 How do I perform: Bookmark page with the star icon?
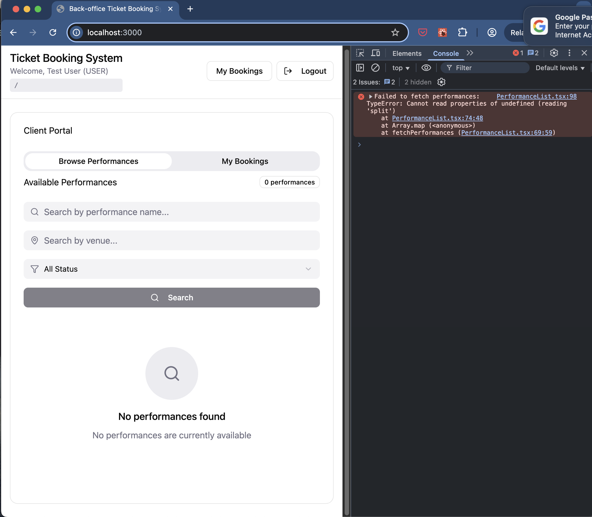[395, 32]
